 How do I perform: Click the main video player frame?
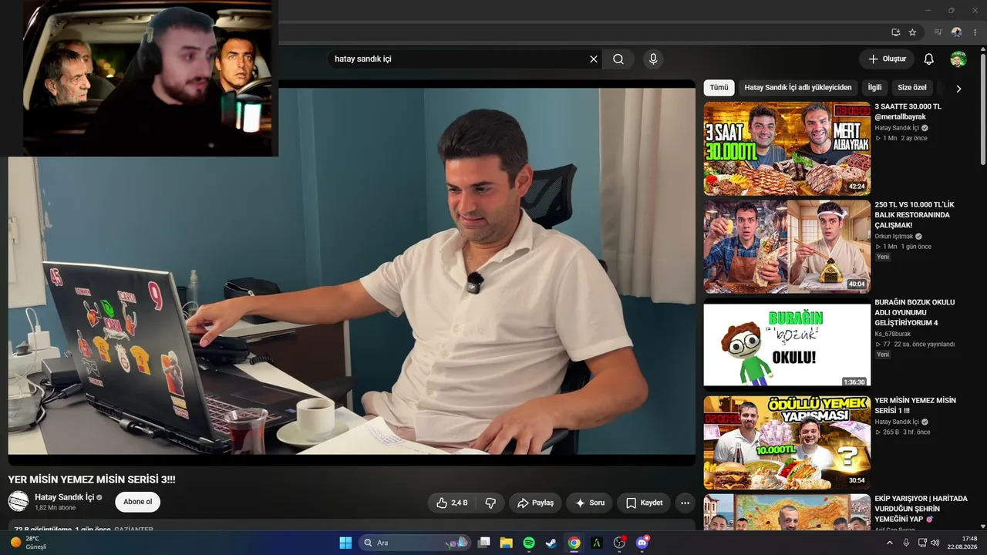click(352, 273)
